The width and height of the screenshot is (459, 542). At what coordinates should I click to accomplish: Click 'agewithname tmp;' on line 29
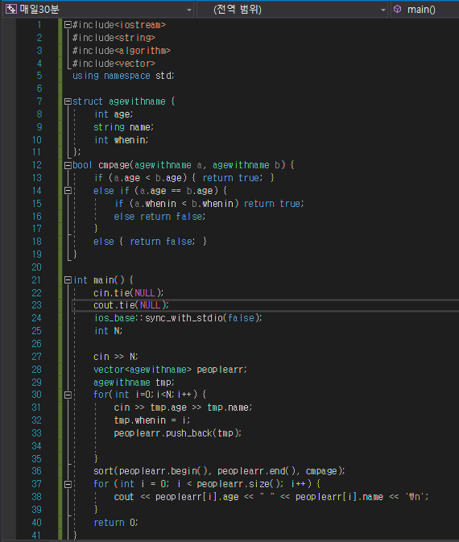coord(134,383)
